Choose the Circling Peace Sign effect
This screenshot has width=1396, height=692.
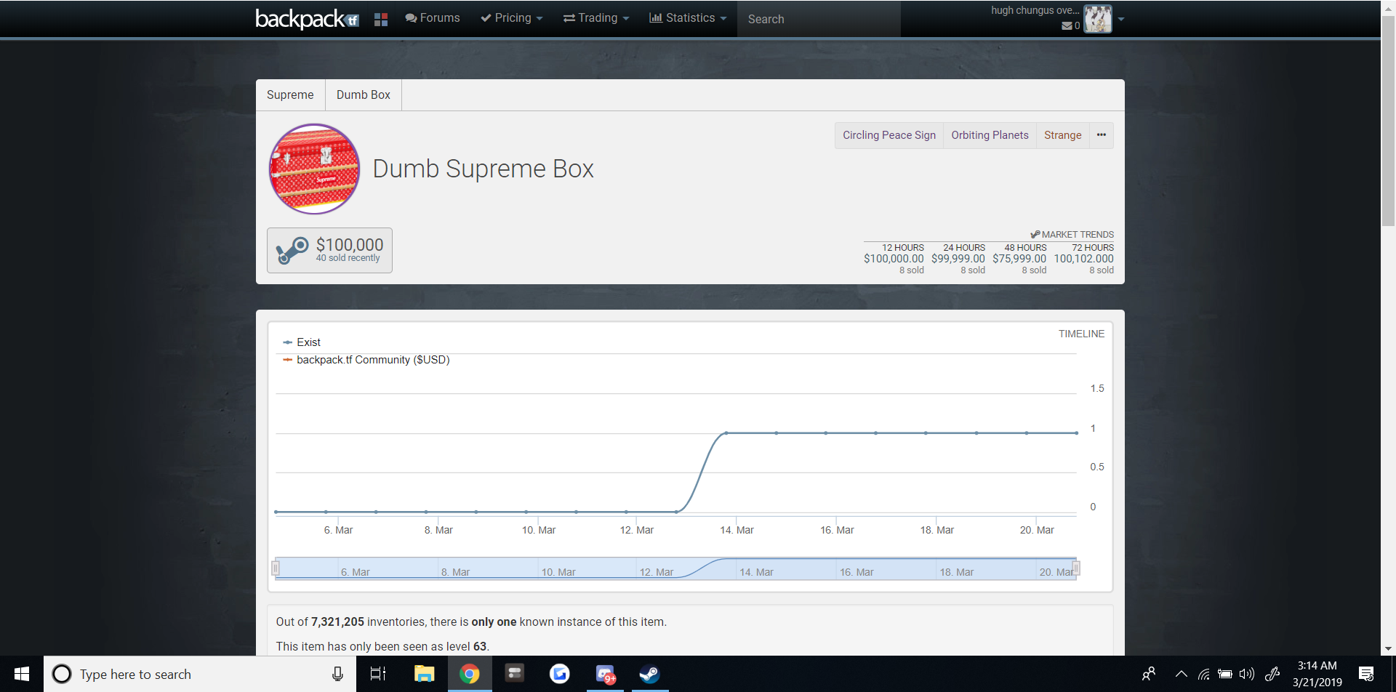pos(889,135)
